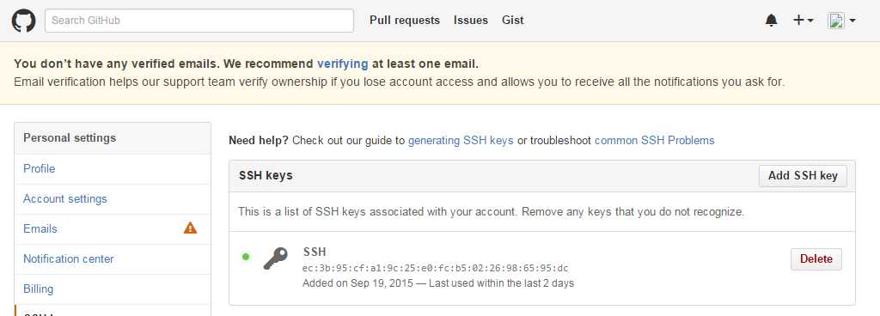The height and width of the screenshot is (316, 880).
Task: Delete the SSH key entry
Action: pyautogui.click(x=816, y=258)
